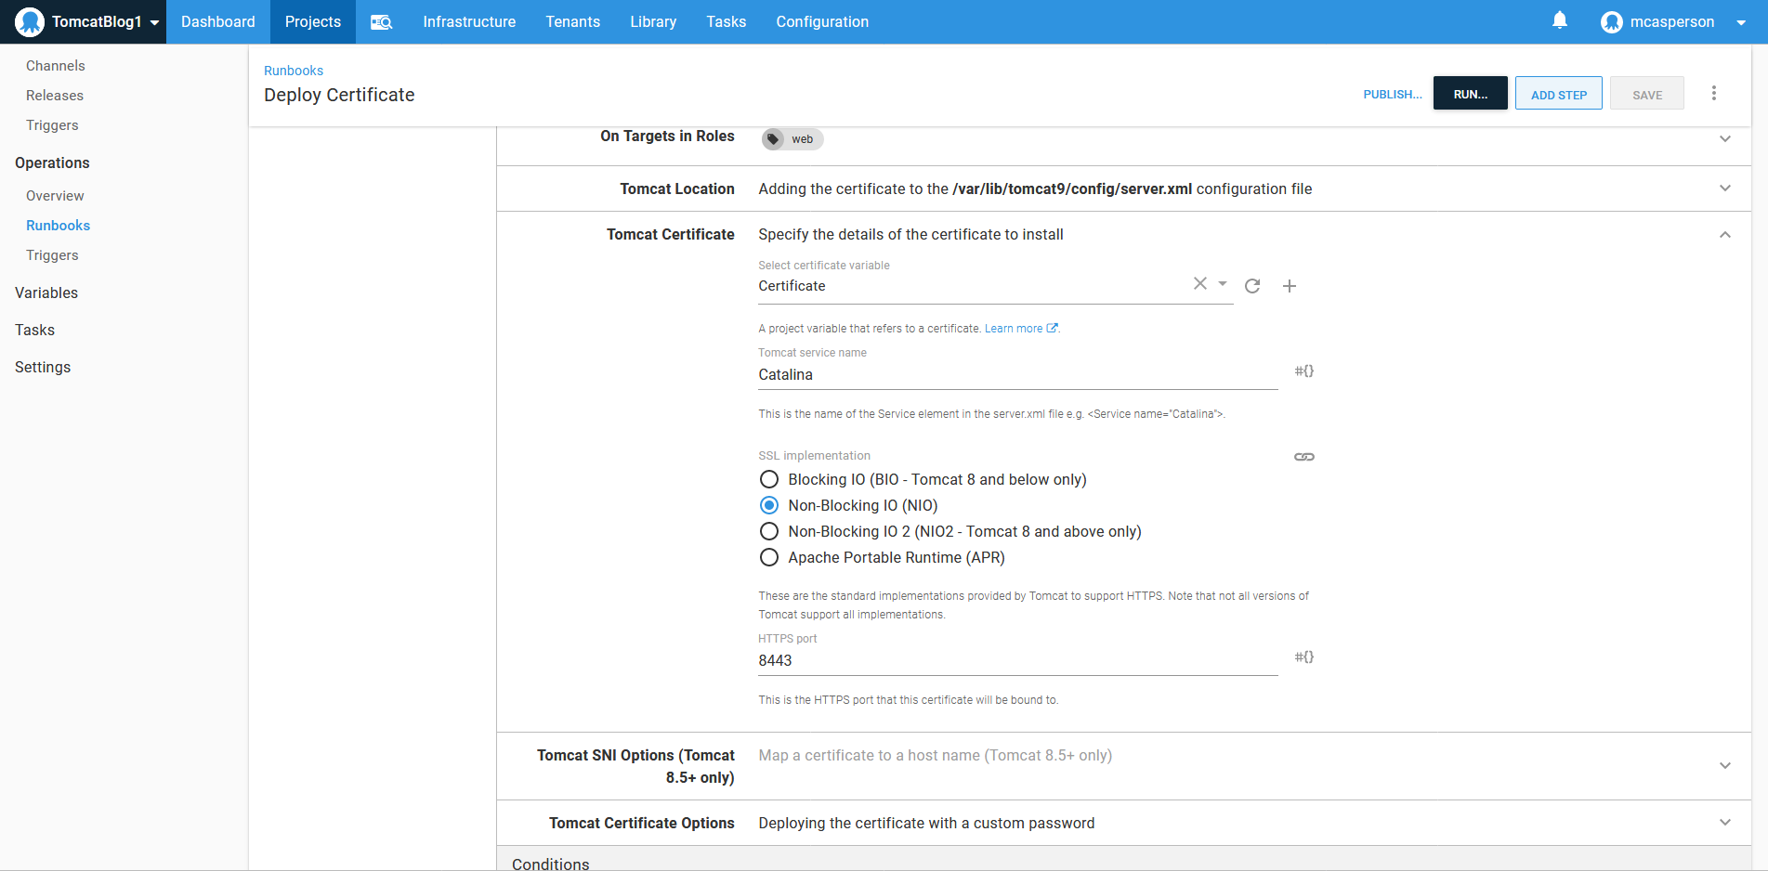The height and width of the screenshot is (871, 1768).
Task: Go to the Library tab
Action: [652, 22]
